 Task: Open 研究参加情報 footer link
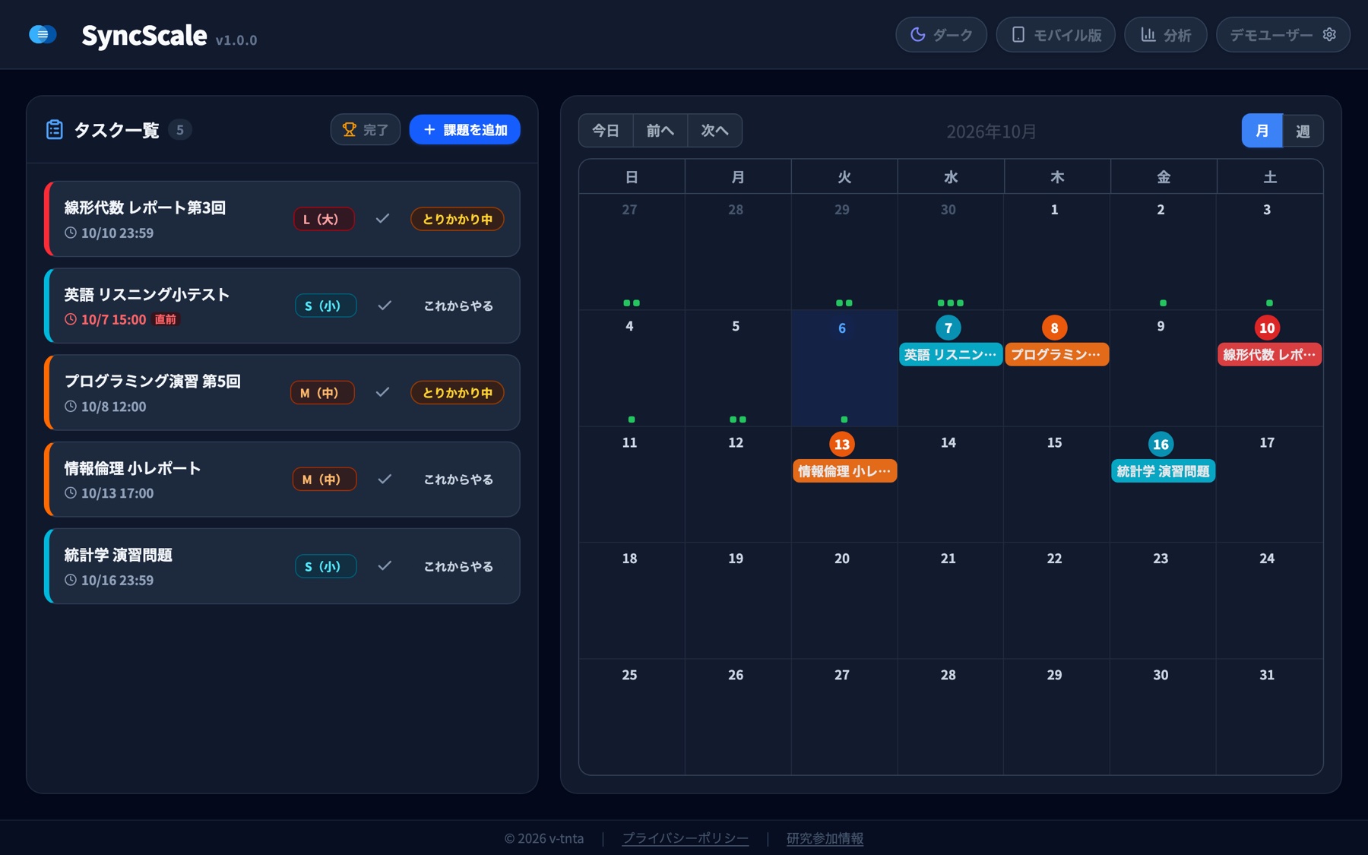coord(825,838)
